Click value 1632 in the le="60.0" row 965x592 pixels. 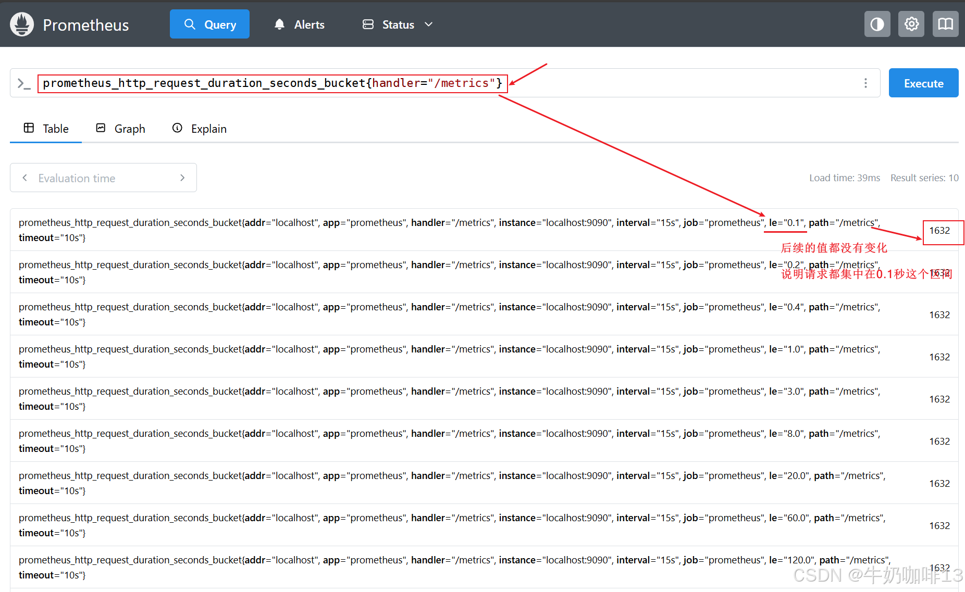pos(939,526)
